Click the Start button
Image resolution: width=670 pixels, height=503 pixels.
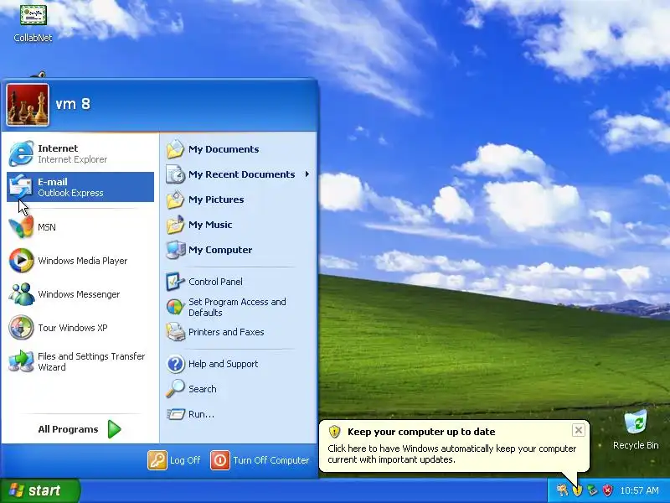pyautogui.click(x=40, y=490)
